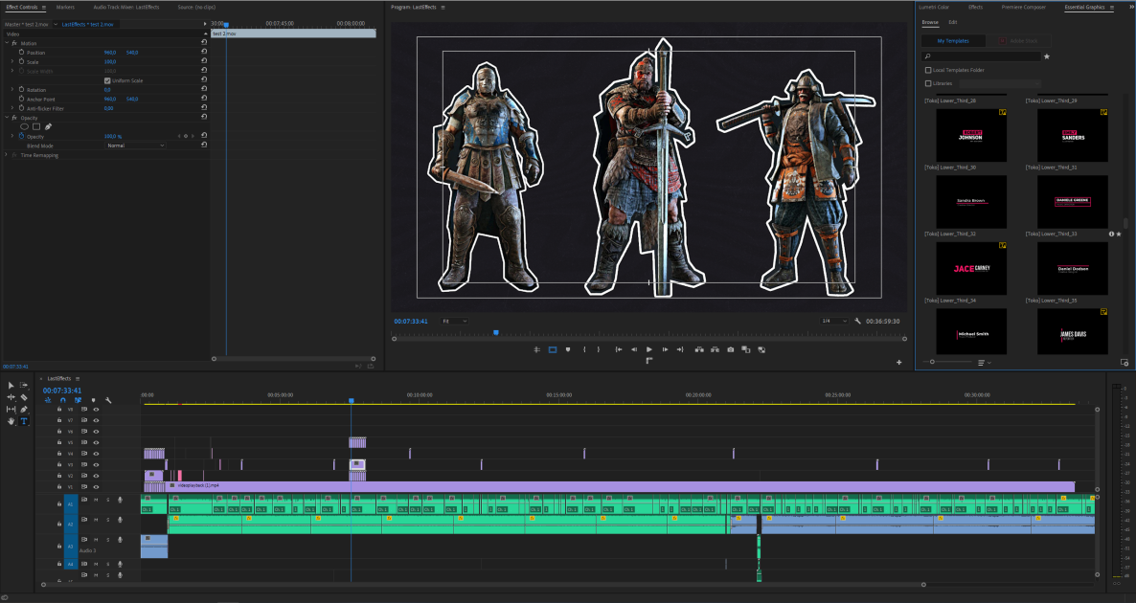This screenshot has width=1136, height=603.
Task: Click Lift button in Program monitor
Action: click(x=699, y=349)
